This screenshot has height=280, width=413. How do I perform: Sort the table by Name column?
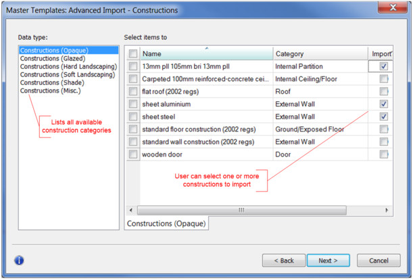pos(206,54)
